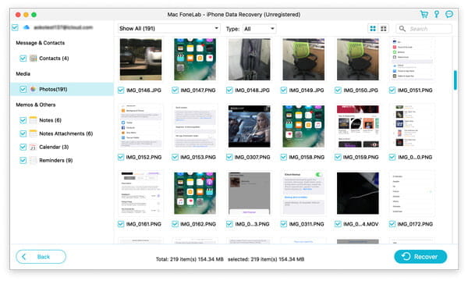Click the search magnifier icon

point(402,29)
